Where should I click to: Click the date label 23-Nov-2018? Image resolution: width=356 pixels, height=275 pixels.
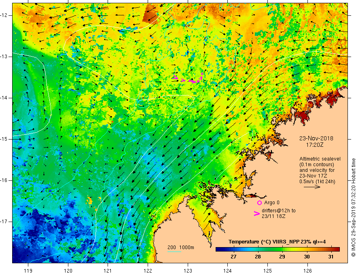tap(316, 138)
